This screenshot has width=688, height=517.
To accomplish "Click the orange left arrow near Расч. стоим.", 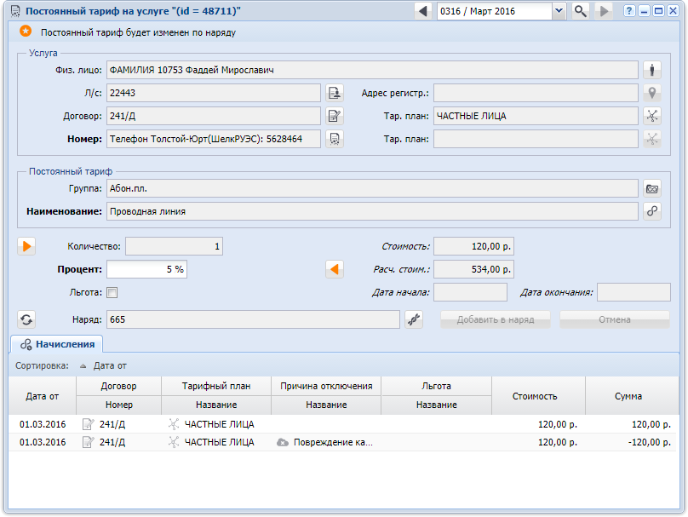I will click(335, 269).
